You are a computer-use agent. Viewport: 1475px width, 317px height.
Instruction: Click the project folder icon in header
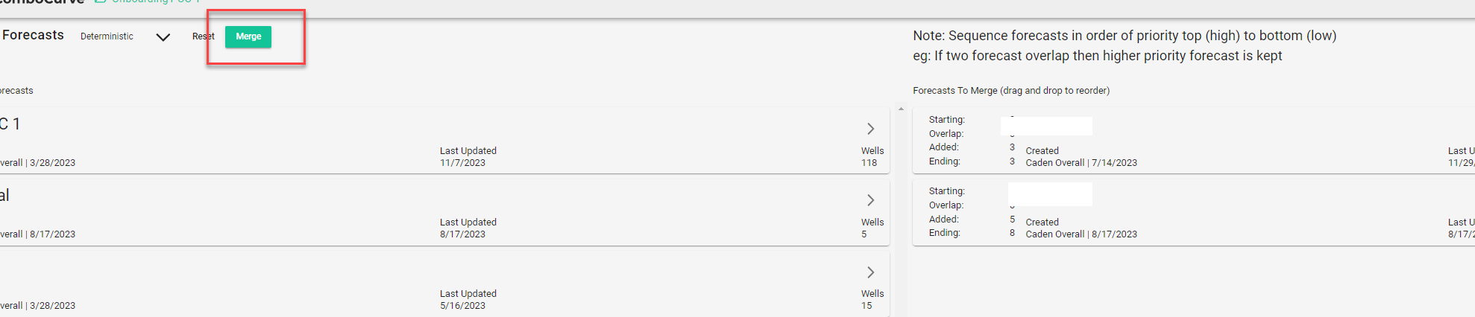[x=101, y=2]
